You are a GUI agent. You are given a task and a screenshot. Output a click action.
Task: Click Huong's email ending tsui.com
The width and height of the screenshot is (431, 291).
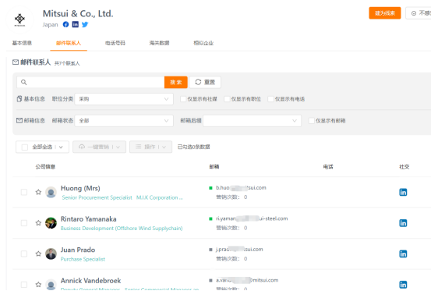coord(241,187)
